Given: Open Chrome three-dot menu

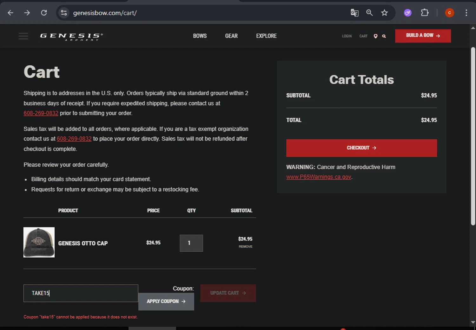Looking at the screenshot, I should 466,13.
